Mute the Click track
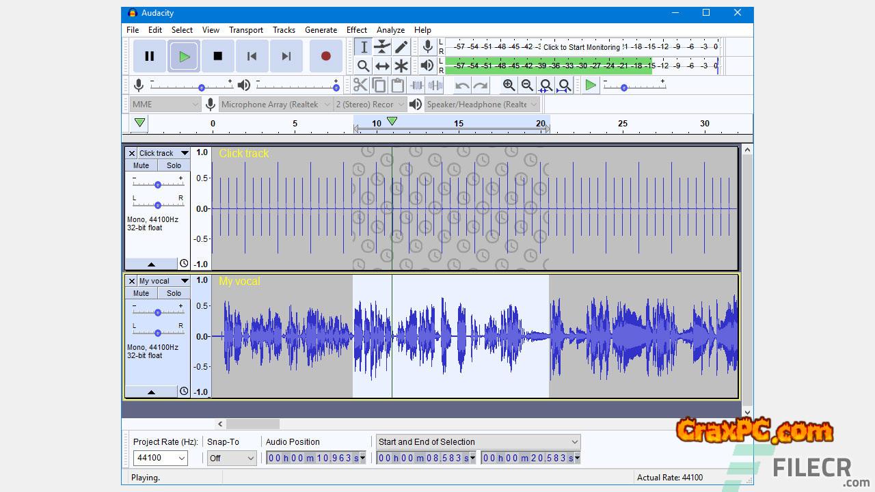Image resolution: width=875 pixels, height=492 pixels. [141, 165]
